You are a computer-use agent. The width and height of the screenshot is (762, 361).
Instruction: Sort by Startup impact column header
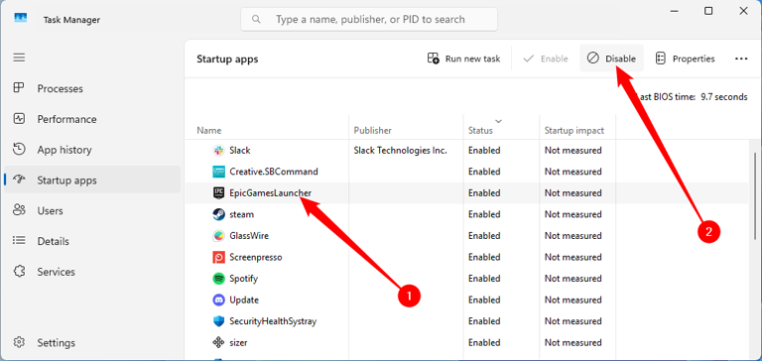point(573,130)
